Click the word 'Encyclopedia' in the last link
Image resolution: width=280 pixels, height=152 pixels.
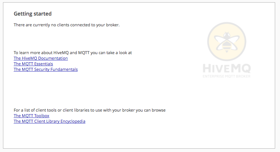(73, 121)
